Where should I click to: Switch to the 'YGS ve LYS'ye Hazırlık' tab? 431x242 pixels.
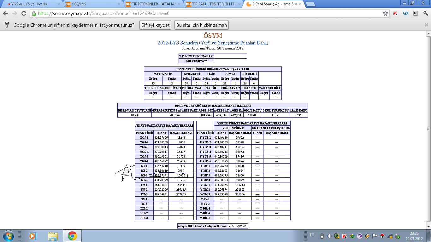click(x=32, y=4)
